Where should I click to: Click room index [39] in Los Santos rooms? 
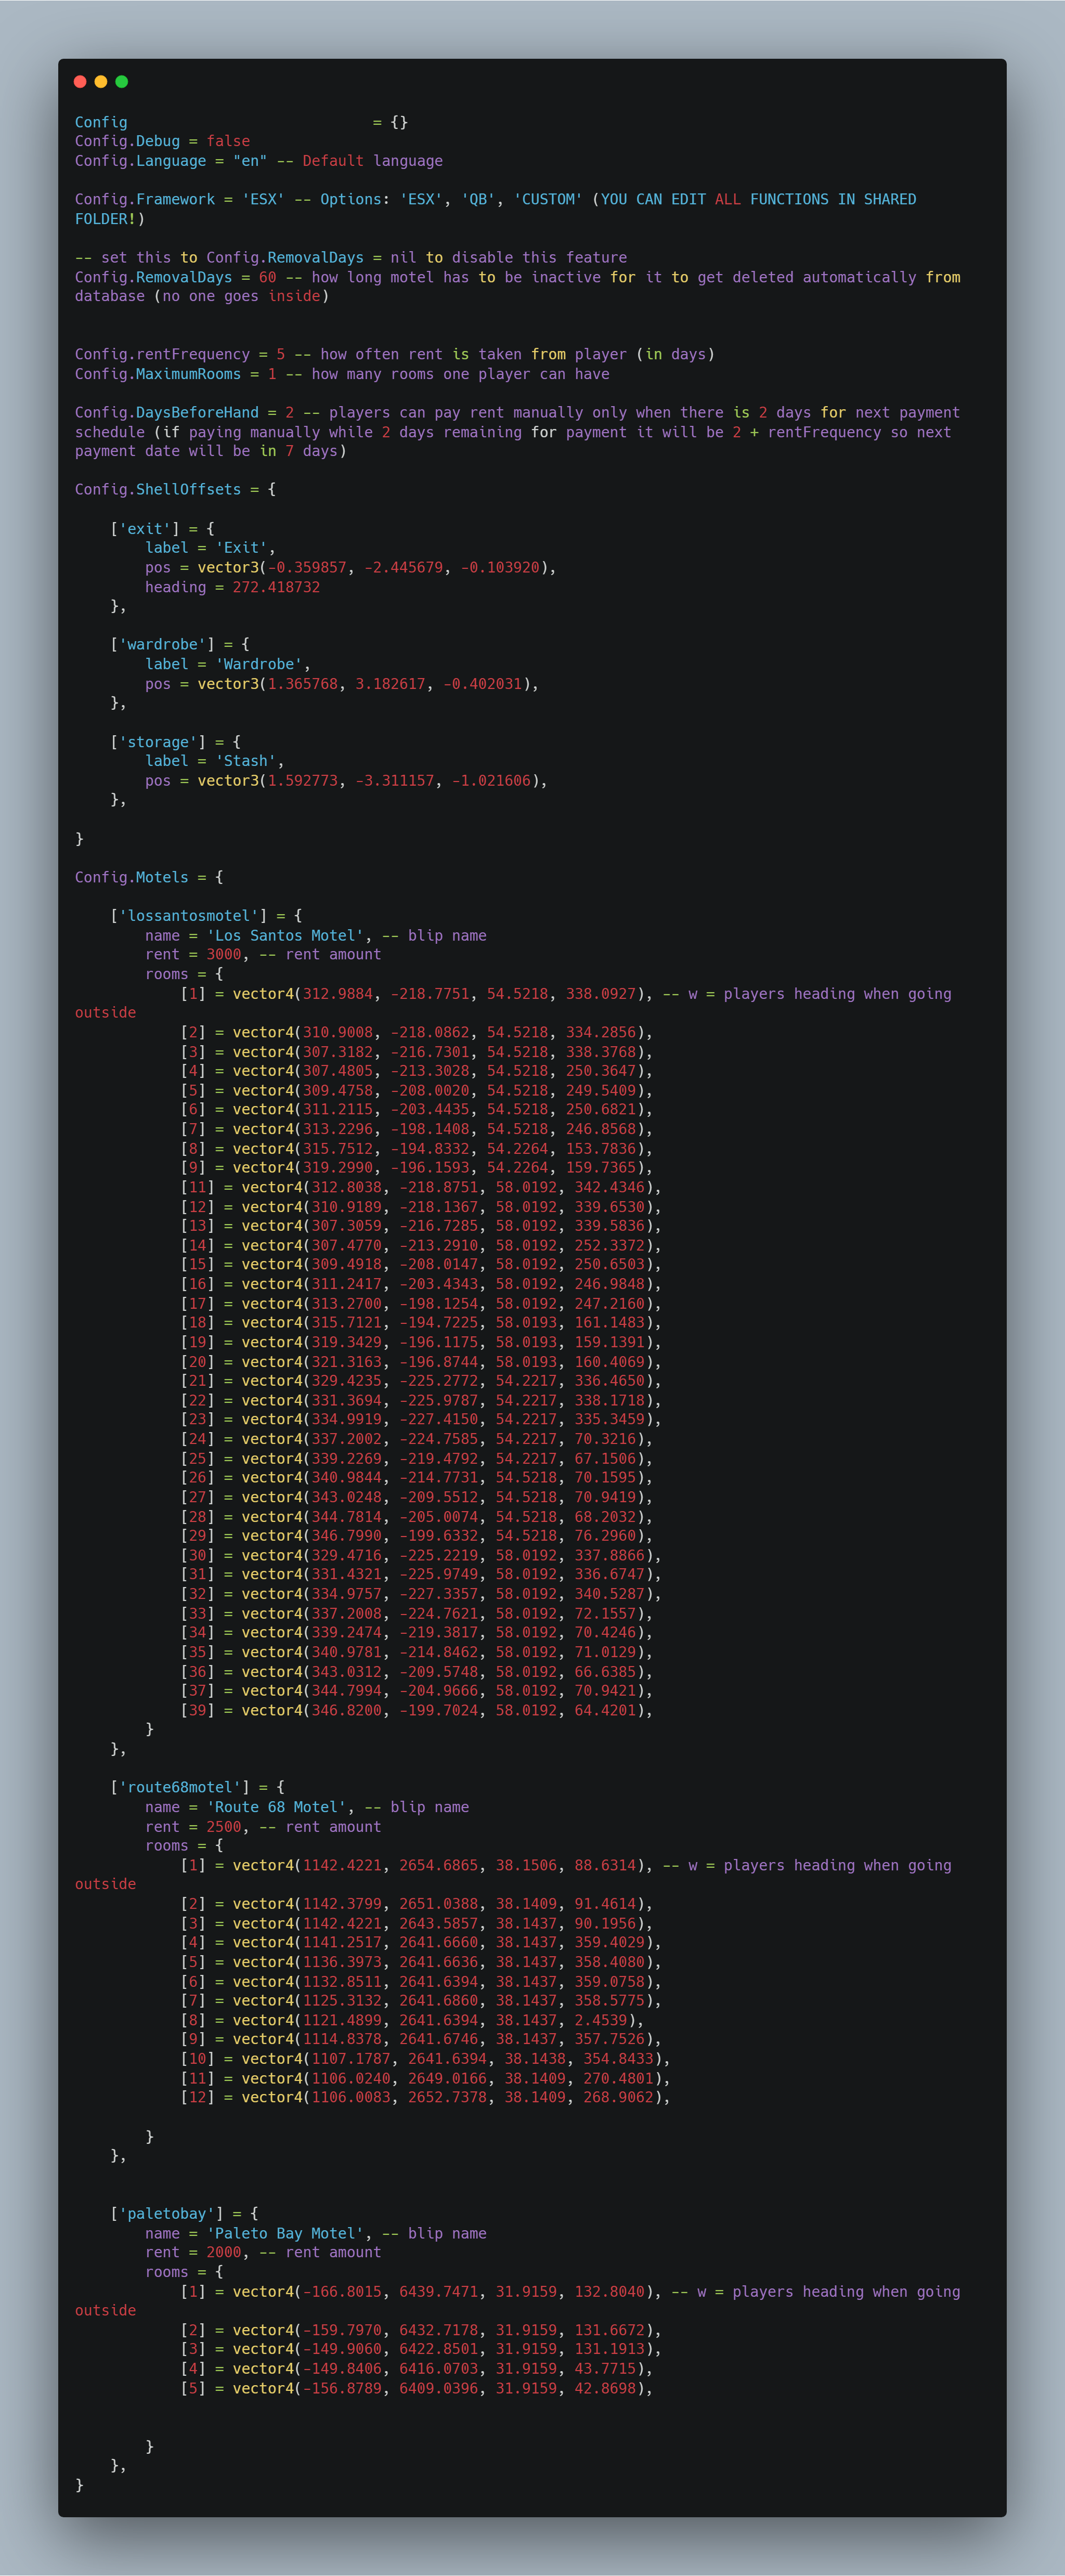(197, 1710)
